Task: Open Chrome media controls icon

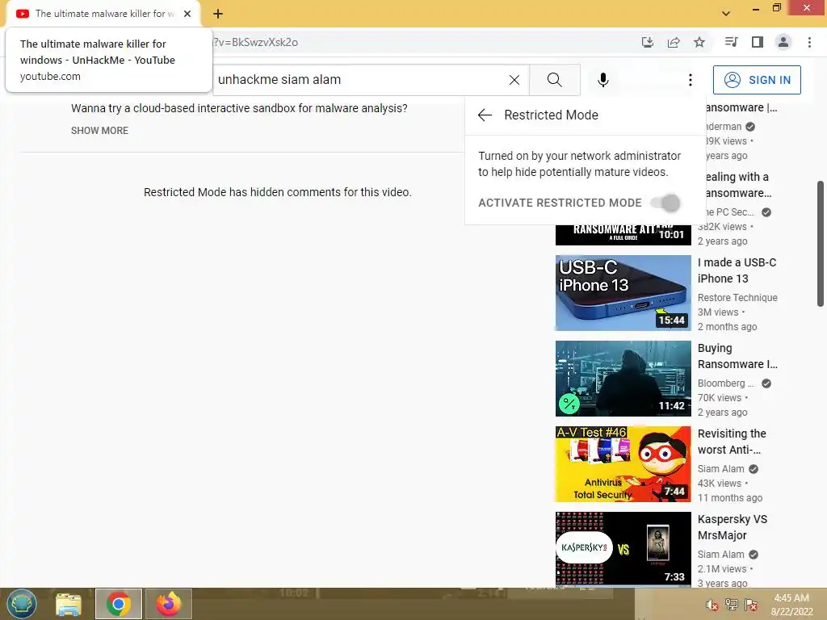Action: 731,42
